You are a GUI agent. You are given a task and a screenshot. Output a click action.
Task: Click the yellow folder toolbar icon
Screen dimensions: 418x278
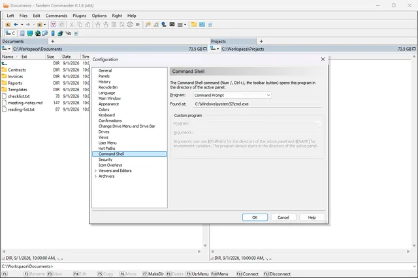(194, 25)
